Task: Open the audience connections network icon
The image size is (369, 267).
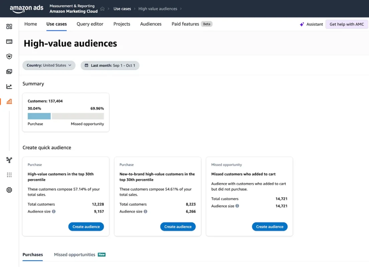Action: coord(9,160)
